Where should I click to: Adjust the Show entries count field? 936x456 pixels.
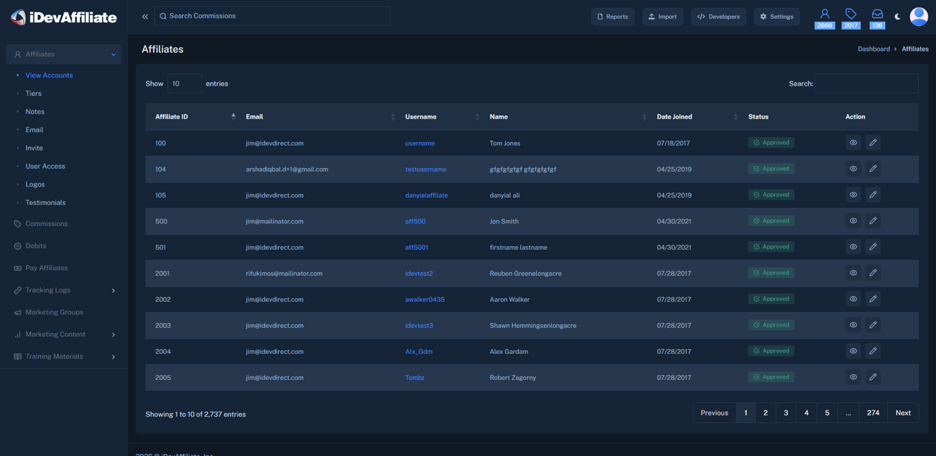(184, 83)
